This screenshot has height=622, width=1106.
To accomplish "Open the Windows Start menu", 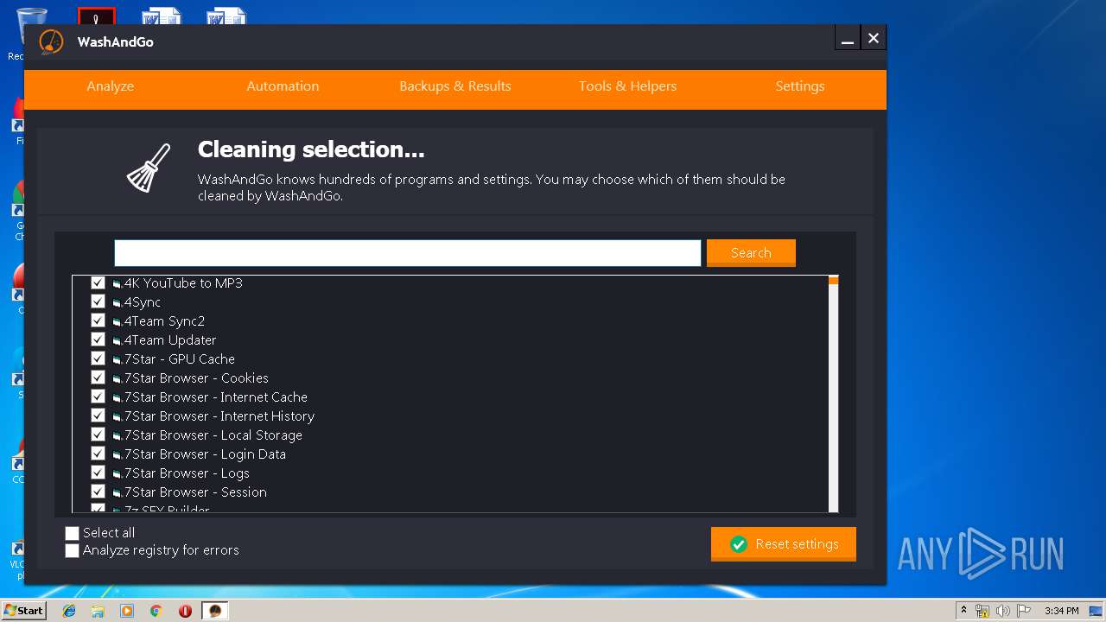I will pos(23,610).
